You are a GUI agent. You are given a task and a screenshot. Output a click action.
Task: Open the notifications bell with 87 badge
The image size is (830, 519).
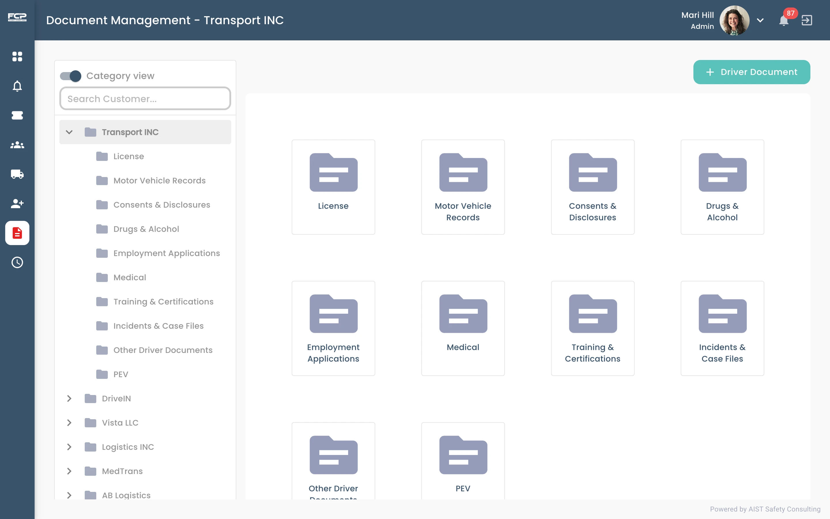click(x=784, y=20)
